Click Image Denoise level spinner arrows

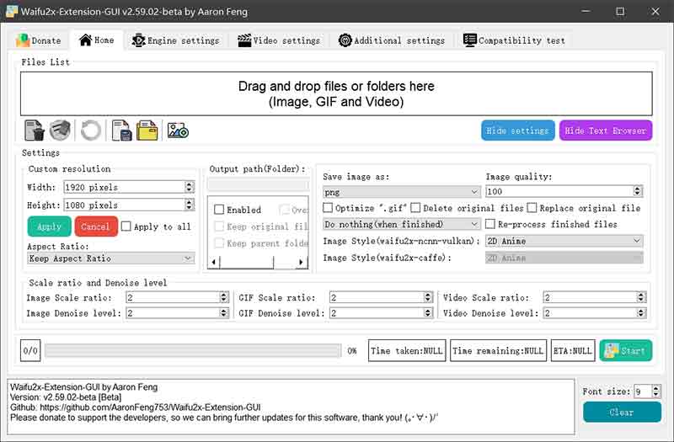223,312
